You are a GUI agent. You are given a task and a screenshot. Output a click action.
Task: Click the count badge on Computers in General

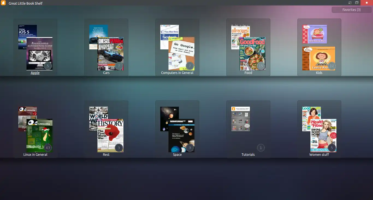coord(190,66)
